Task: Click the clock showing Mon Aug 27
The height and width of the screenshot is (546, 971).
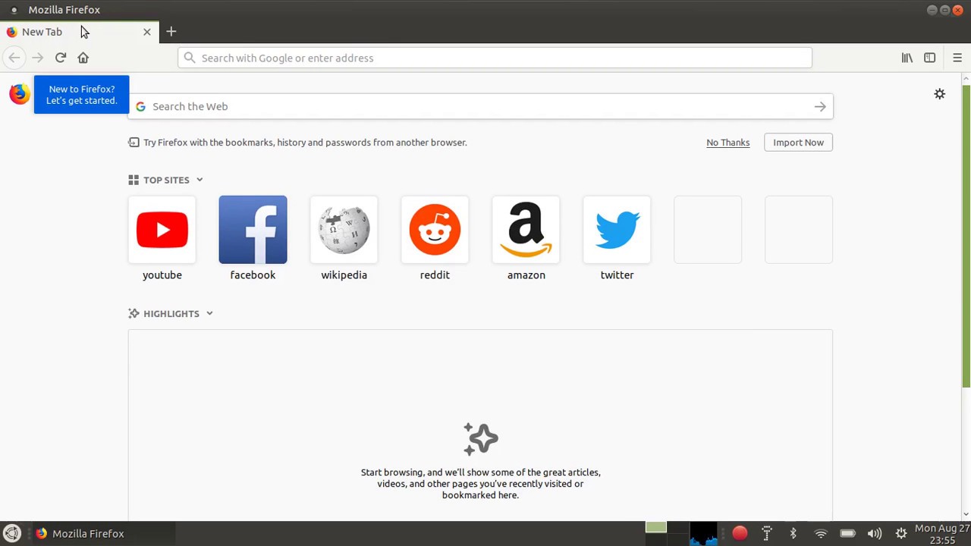Action: 942,534
